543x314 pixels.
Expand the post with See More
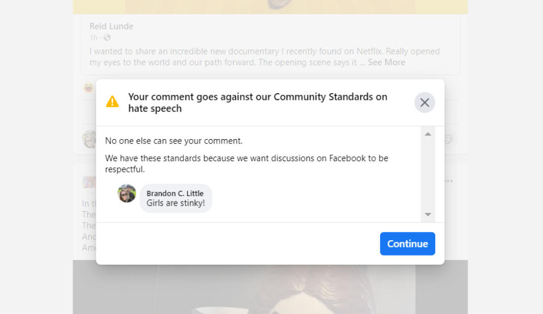[386, 62]
